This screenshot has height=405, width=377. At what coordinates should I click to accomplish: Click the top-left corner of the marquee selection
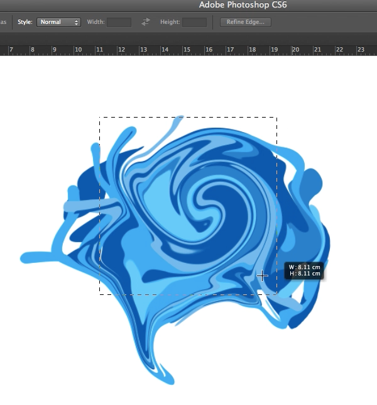pos(100,117)
